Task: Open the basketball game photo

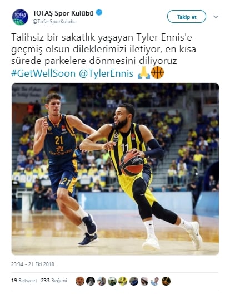Action: [116, 169]
